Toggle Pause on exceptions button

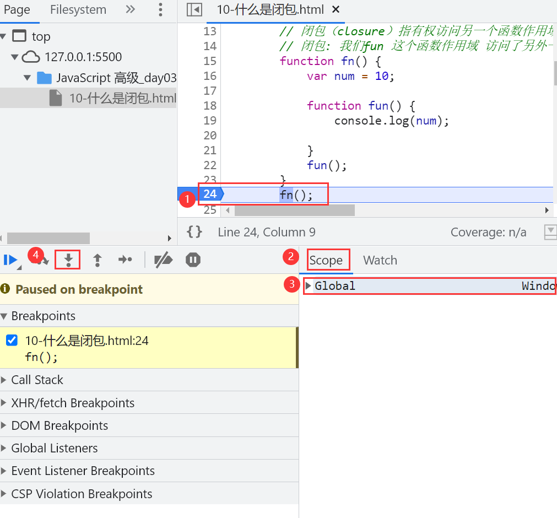tap(193, 260)
